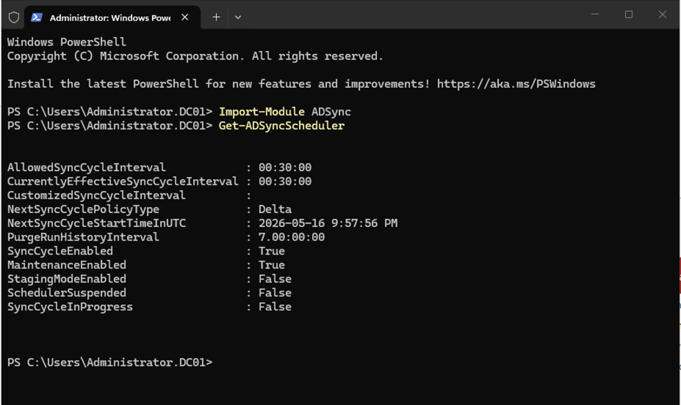The height and width of the screenshot is (405, 681).
Task: Select the AllowedSyncCycleInterval value 00:30:00
Action: [x=285, y=167]
